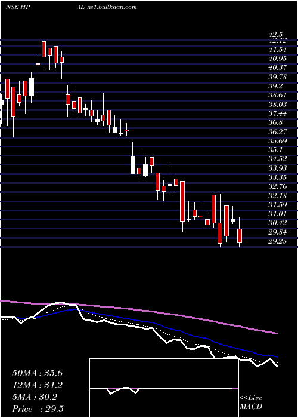Select the 29.84 price axis label

pyautogui.click(x=278, y=232)
